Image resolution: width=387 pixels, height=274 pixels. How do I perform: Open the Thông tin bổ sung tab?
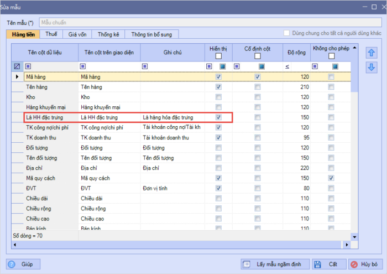click(151, 34)
